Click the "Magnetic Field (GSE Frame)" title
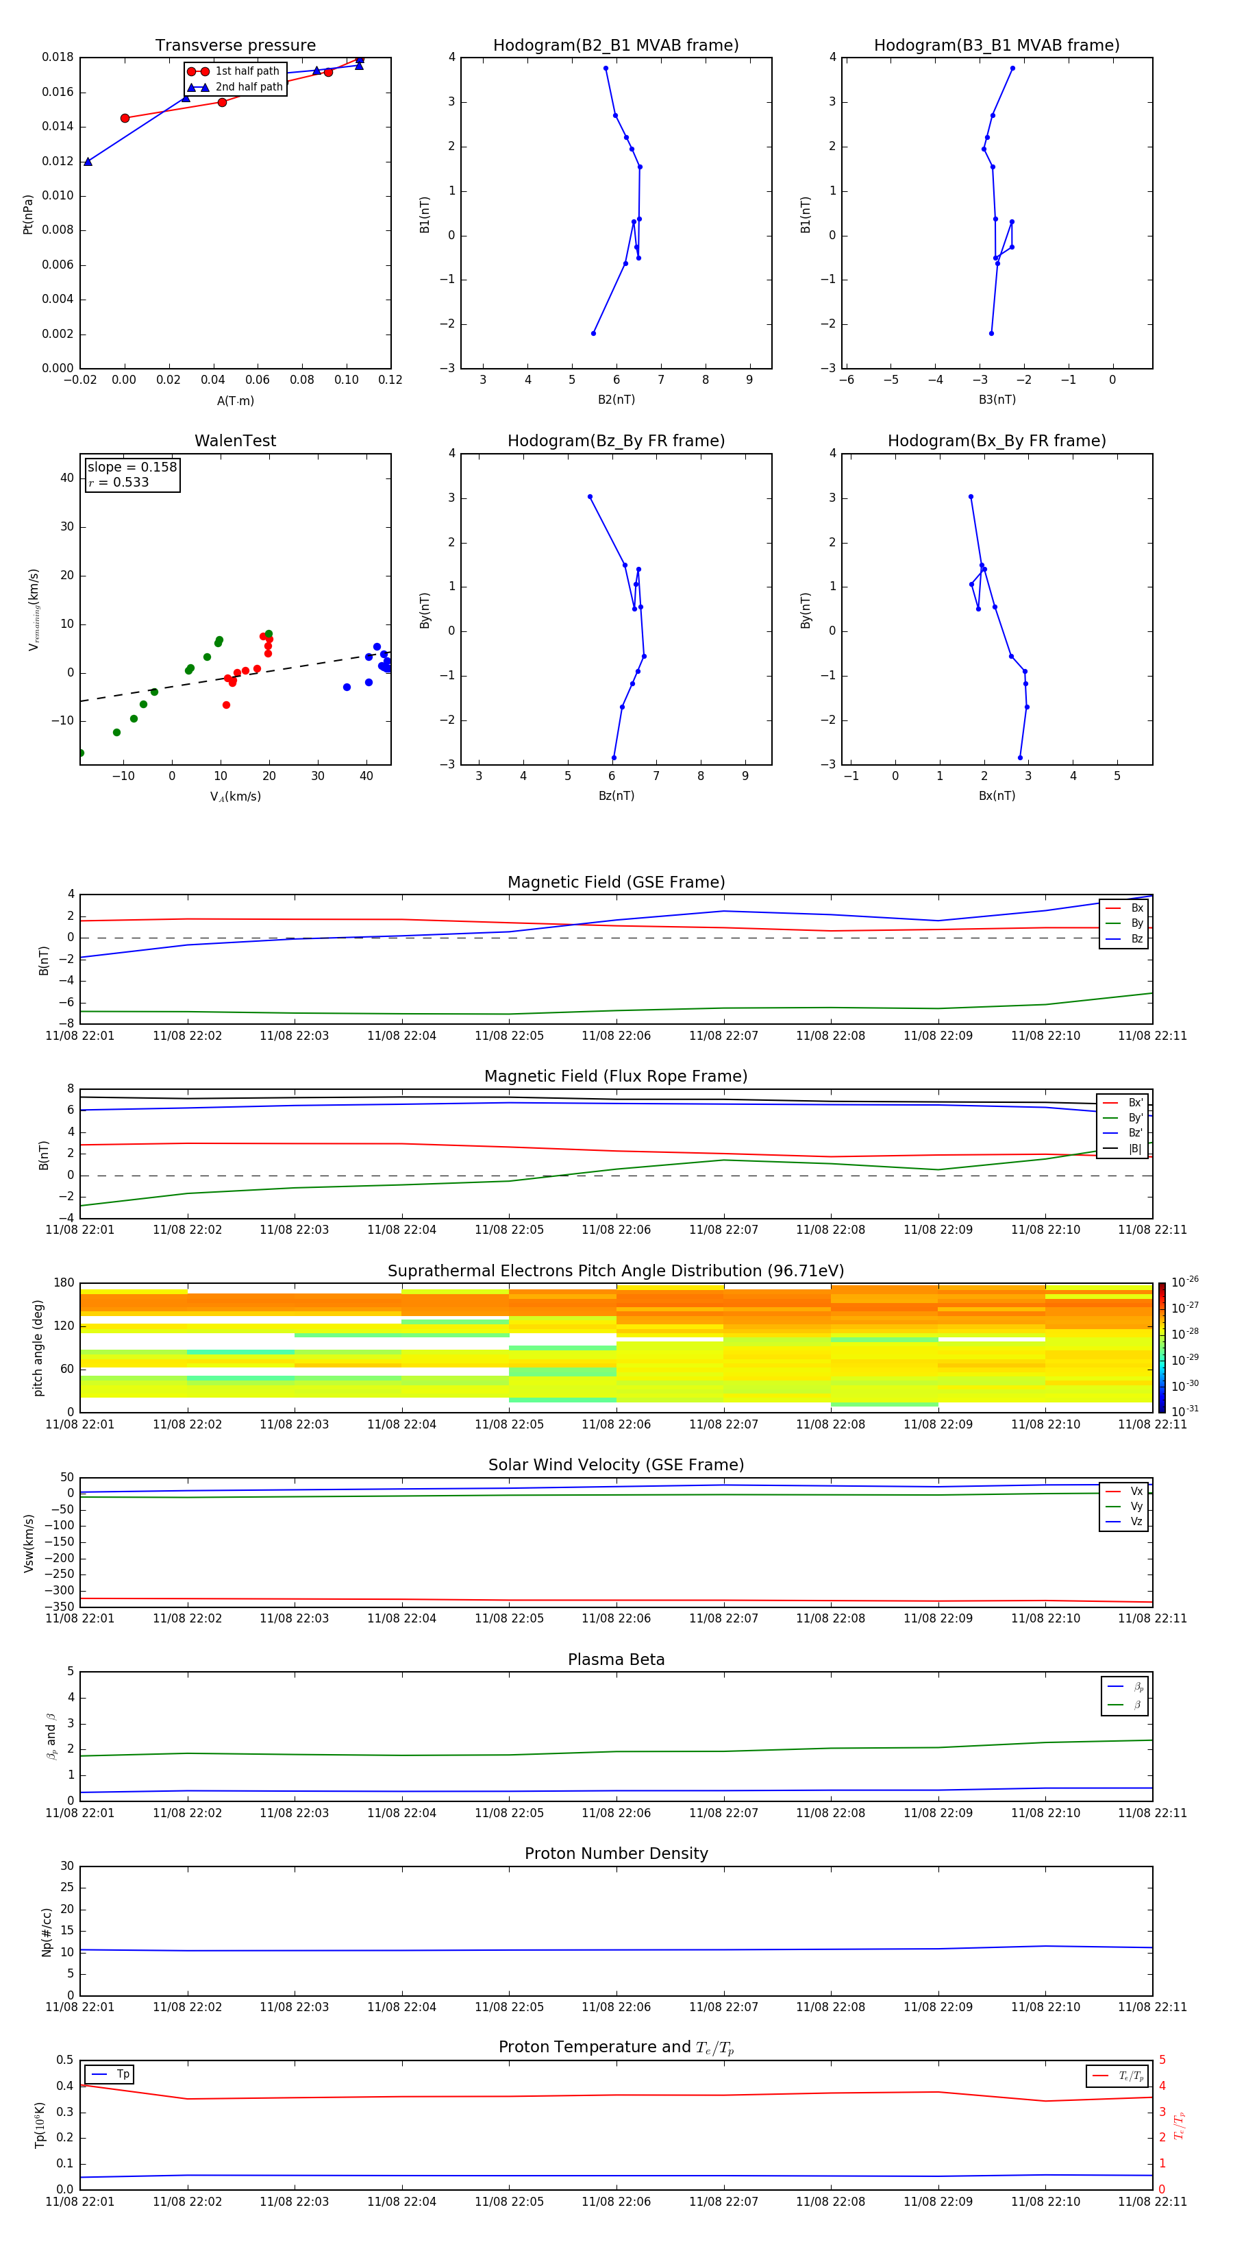 coord(616,882)
